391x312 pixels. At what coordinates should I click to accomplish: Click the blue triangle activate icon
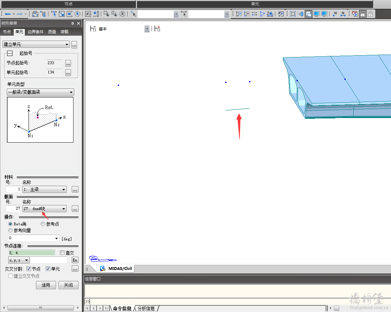click(262, 14)
